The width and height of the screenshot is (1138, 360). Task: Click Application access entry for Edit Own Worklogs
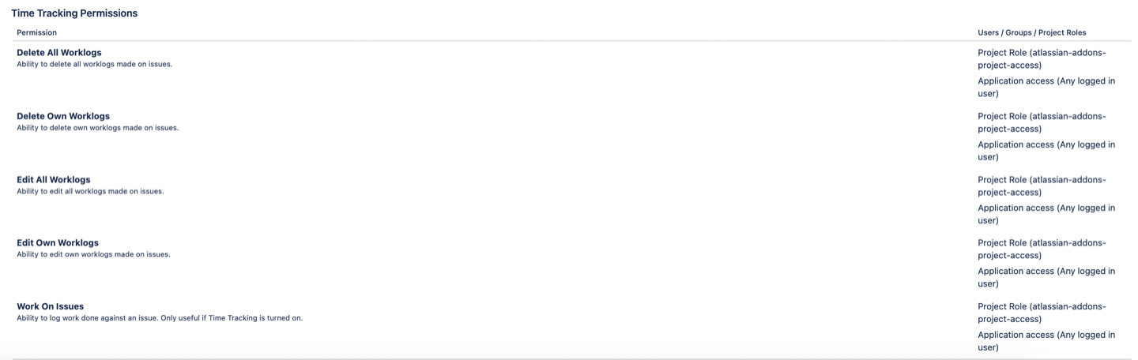pyautogui.click(x=1046, y=277)
